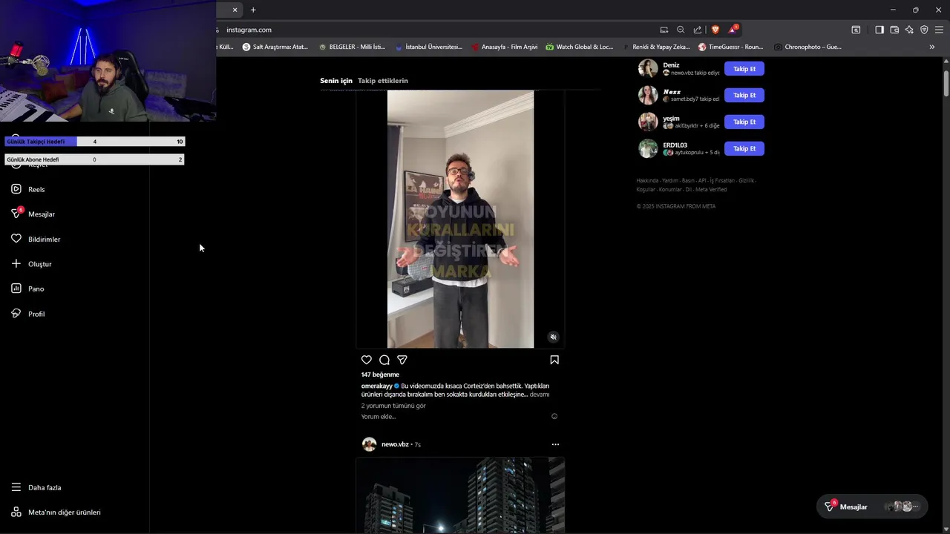The image size is (950, 534).
Task: Click the Günlük Abone Hedefi progress bar
Action: click(94, 159)
